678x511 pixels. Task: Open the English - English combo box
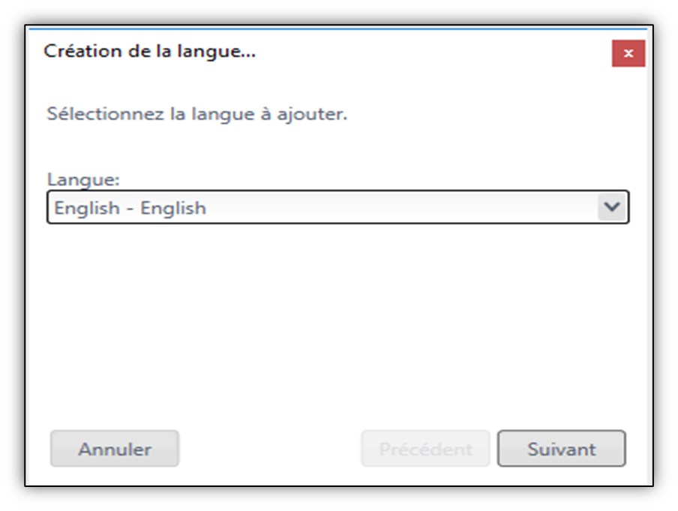pyautogui.click(x=337, y=207)
